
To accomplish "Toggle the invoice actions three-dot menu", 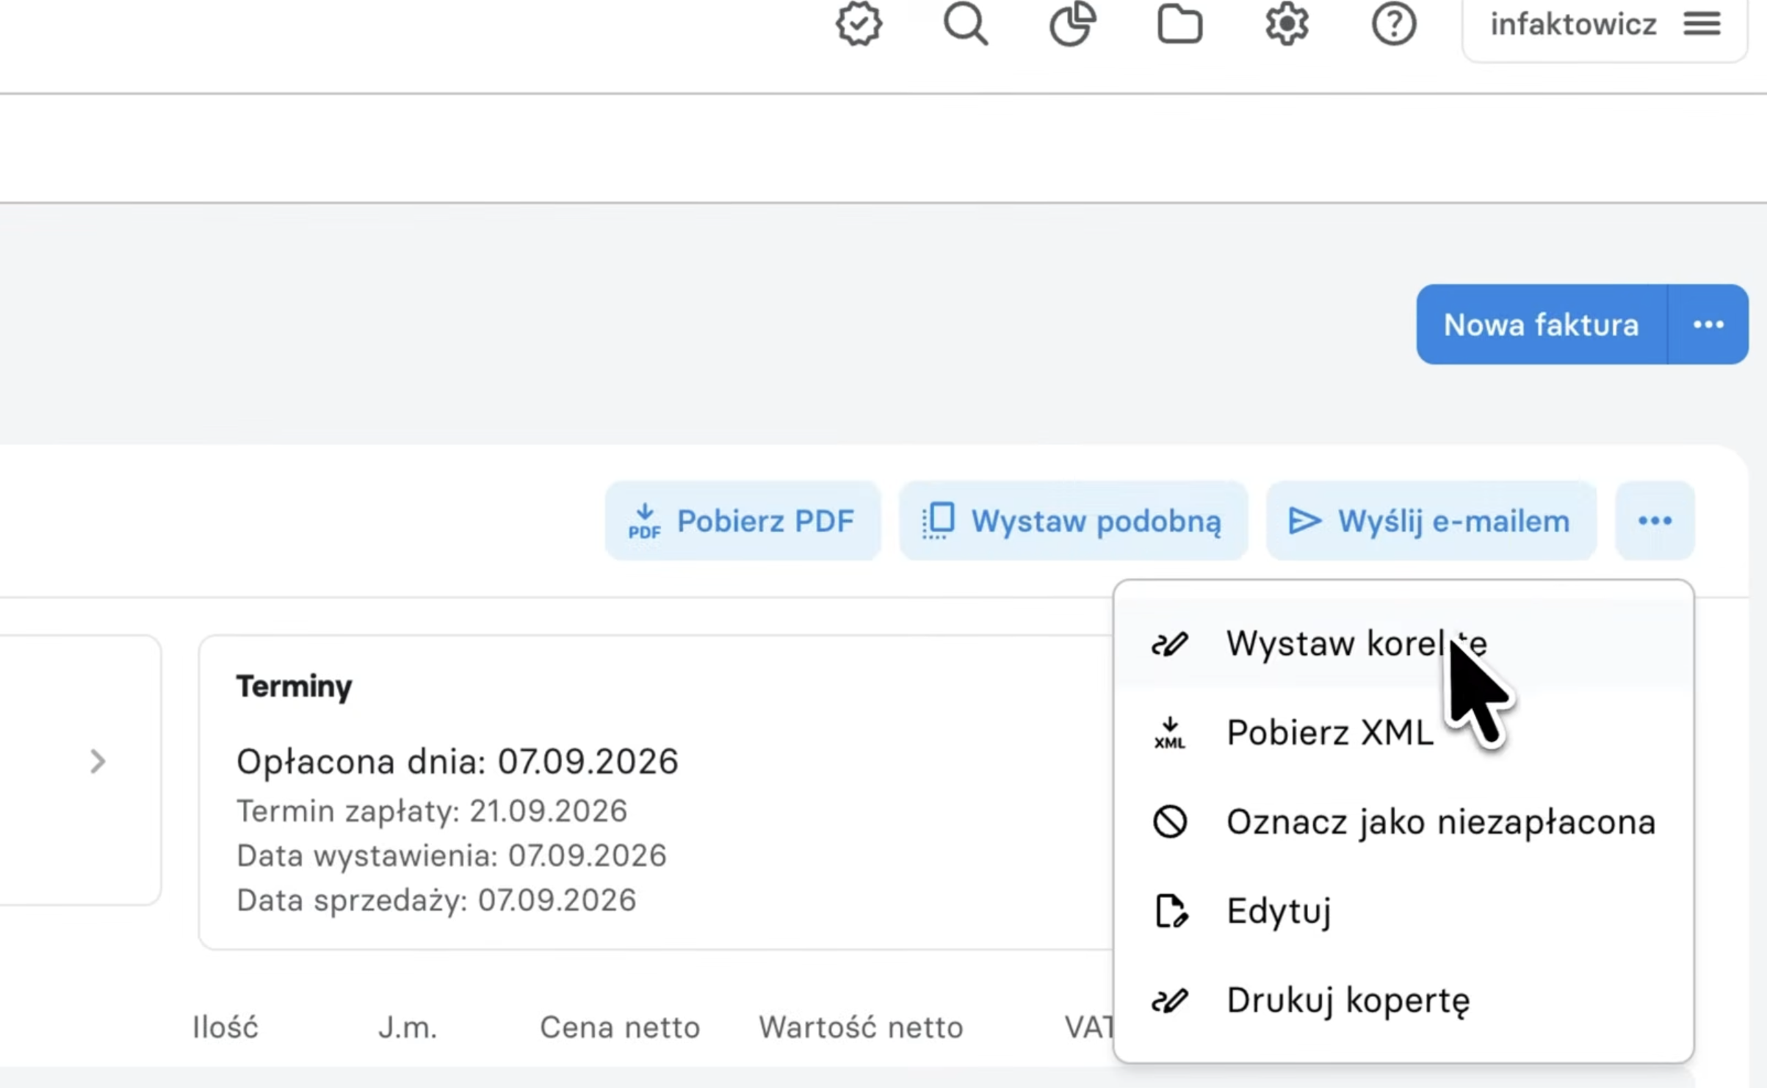I will click(1655, 521).
